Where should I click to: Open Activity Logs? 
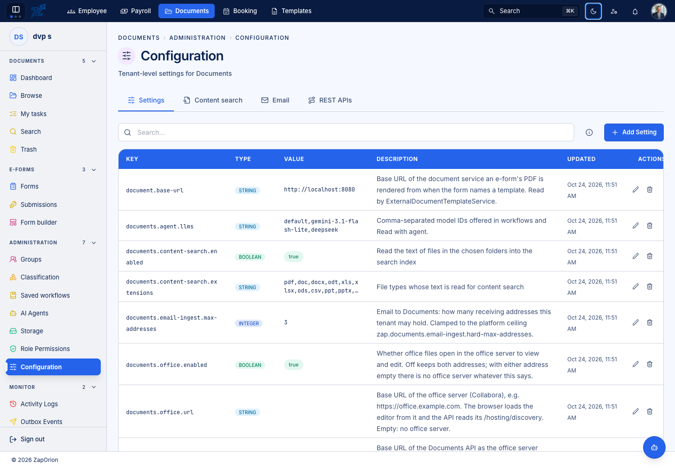click(x=53, y=404)
